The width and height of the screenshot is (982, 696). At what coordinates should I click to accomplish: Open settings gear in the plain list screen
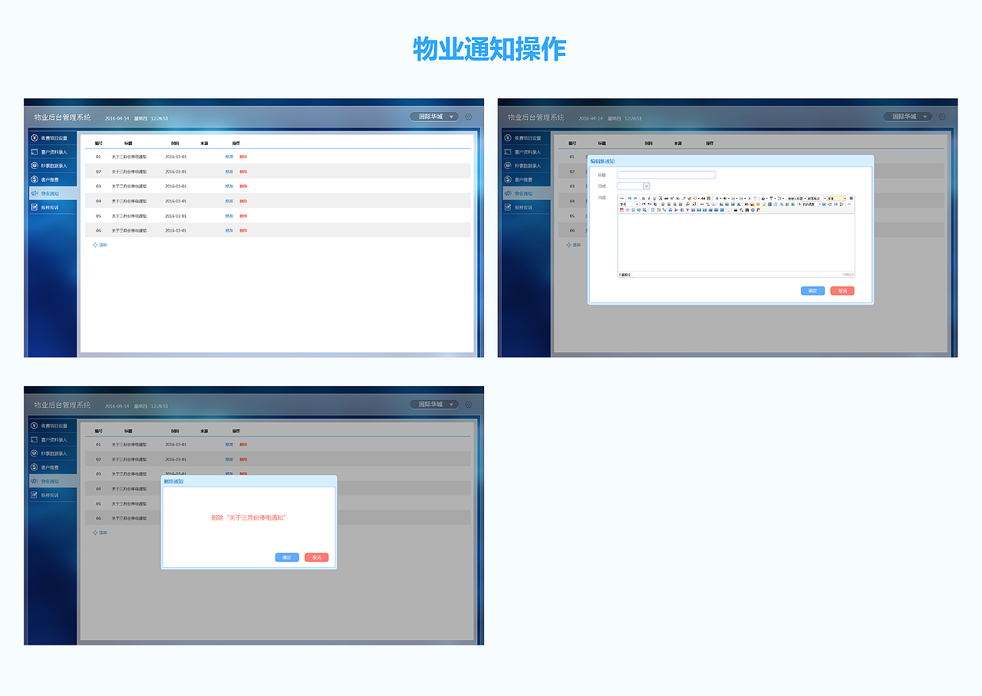click(x=469, y=117)
